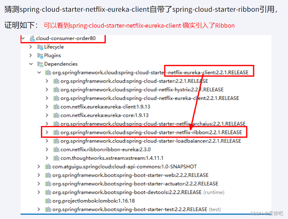Select spring-cloud-netflix-hystrix:2.2.1.RELEASE row text

142,89
